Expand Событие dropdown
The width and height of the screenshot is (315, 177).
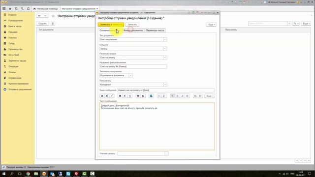click(x=165, y=49)
